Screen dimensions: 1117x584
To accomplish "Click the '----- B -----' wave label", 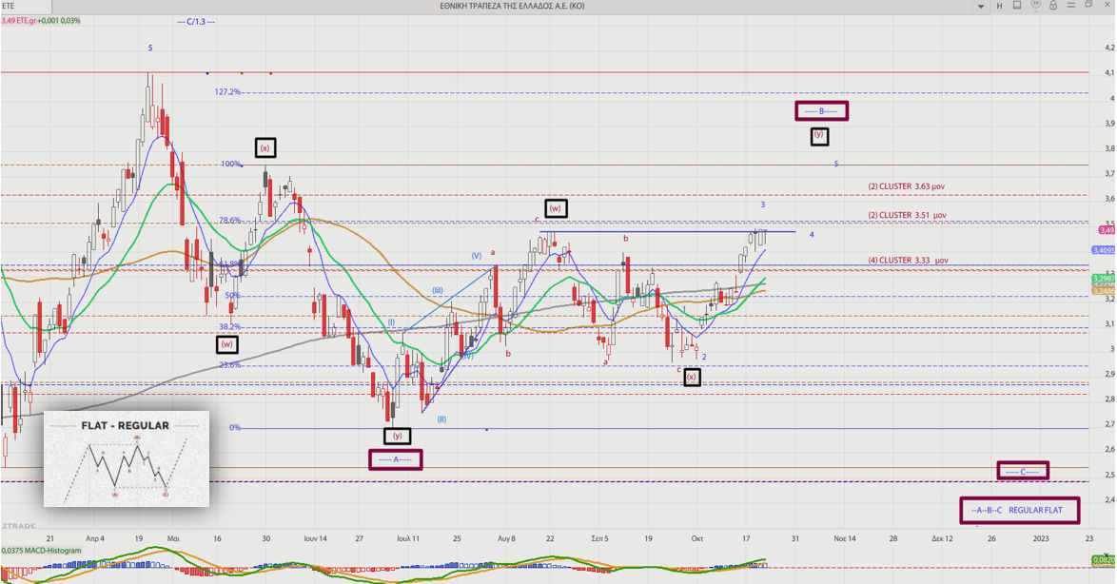I will coord(821,111).
